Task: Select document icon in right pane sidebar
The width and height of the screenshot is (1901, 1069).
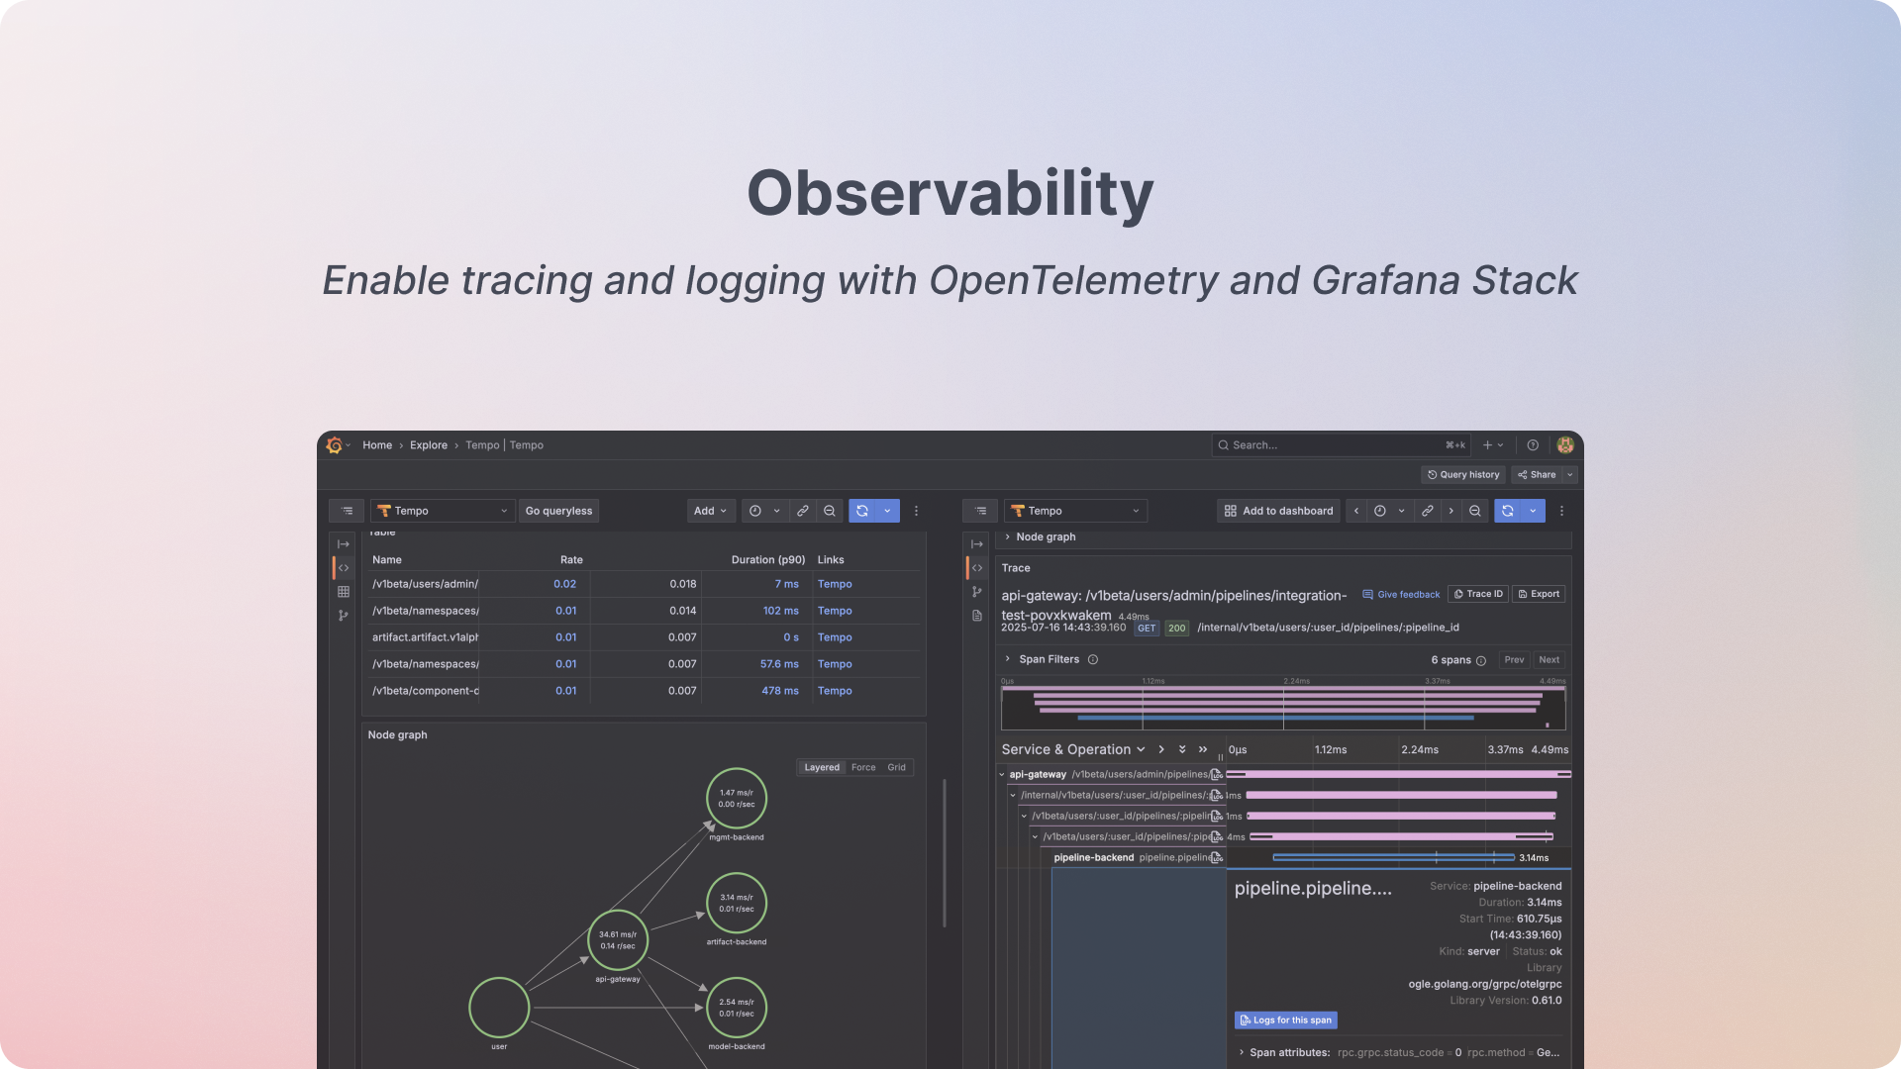Action: (x=977, y=616)
